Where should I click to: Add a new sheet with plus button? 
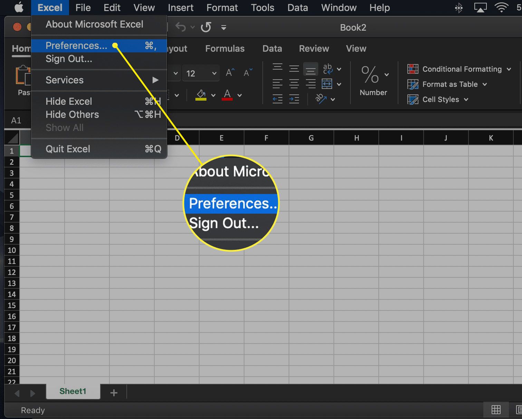click(x=114, y=393)
